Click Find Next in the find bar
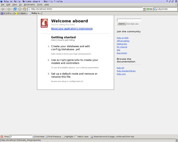 click(x=39, y=136)
